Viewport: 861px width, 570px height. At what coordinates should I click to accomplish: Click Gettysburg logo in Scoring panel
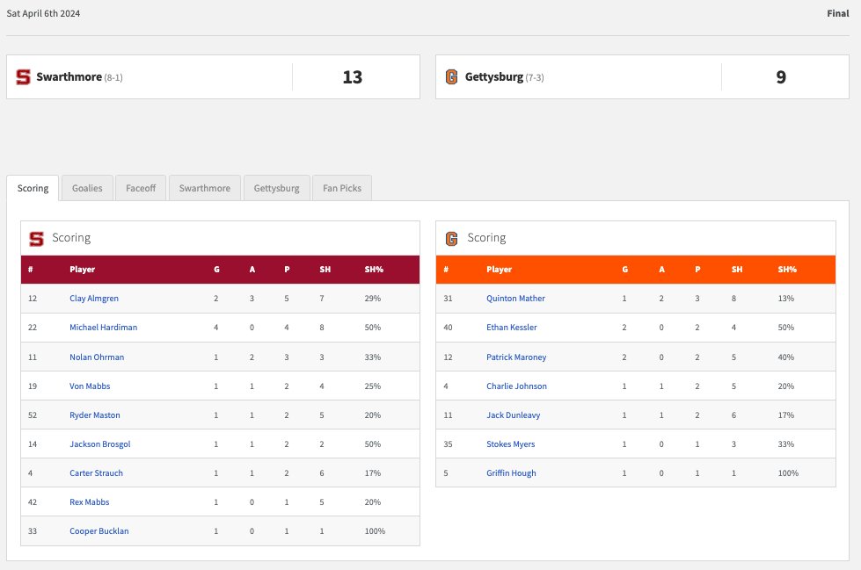[451, 239]
